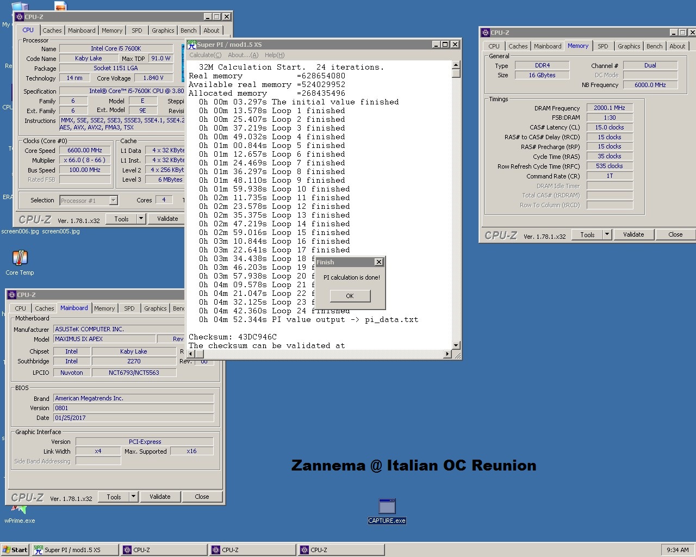The height and width of the screenshot is (557, 696).
Task: Open the Bench tab in the top-left CPU-Z window
Action: coord(189,30)
